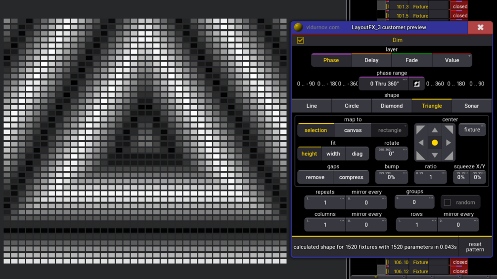Screen dimensions: 497x279
Task: Open the columns value field
Action: (325, 225)
